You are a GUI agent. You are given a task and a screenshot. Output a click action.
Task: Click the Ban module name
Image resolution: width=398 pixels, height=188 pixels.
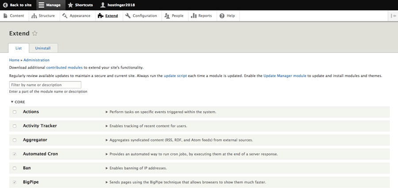click(x=27, y=168)
